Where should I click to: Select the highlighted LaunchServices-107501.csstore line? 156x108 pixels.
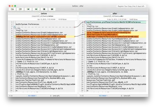[x=40, y=37]
